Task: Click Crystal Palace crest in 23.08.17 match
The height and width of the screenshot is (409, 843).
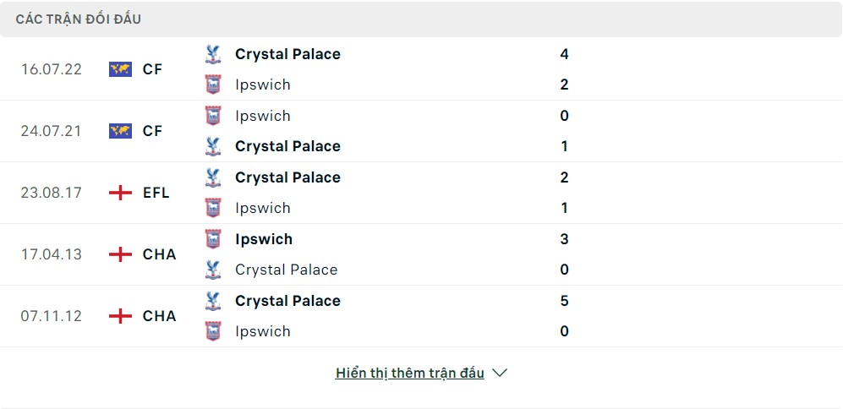Action: 213,177
